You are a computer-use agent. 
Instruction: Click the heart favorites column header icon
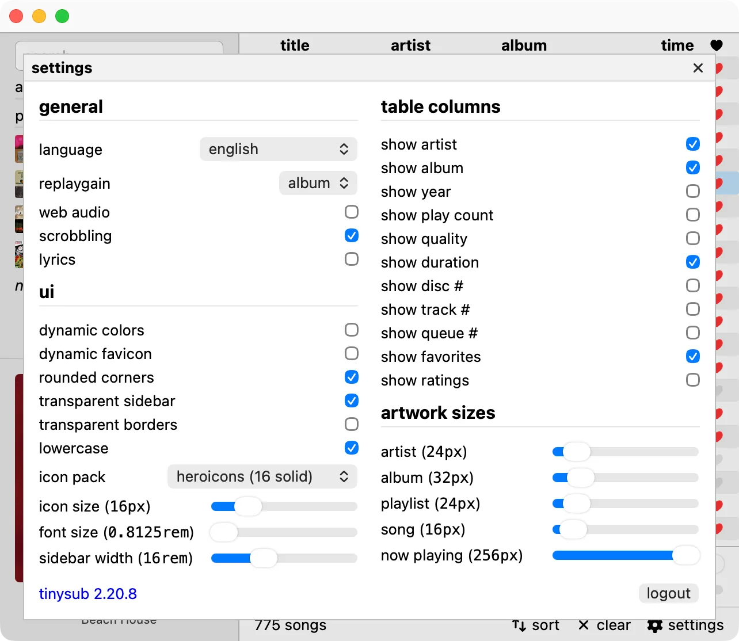coord(717,45)
